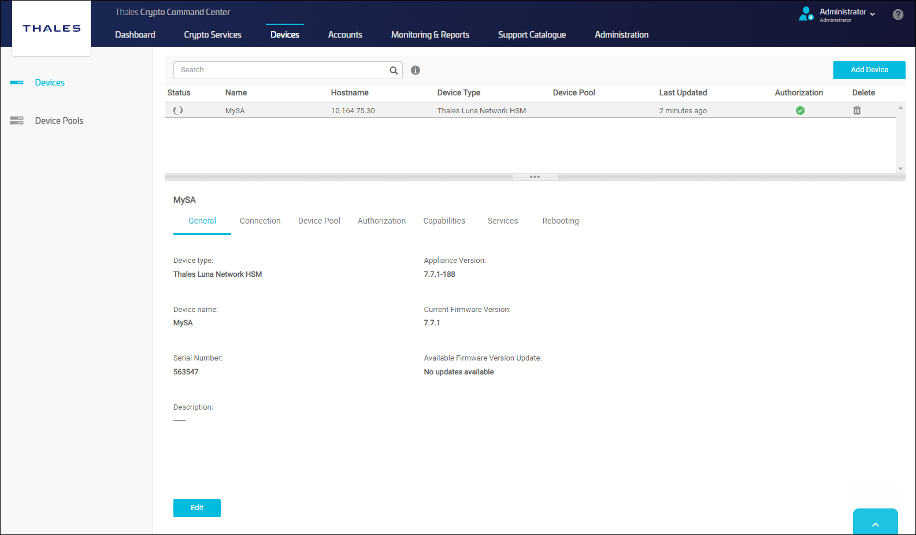This screenshot has height=535, width=916.
Task: Click the Thales logo
Action: coord(51,28)
